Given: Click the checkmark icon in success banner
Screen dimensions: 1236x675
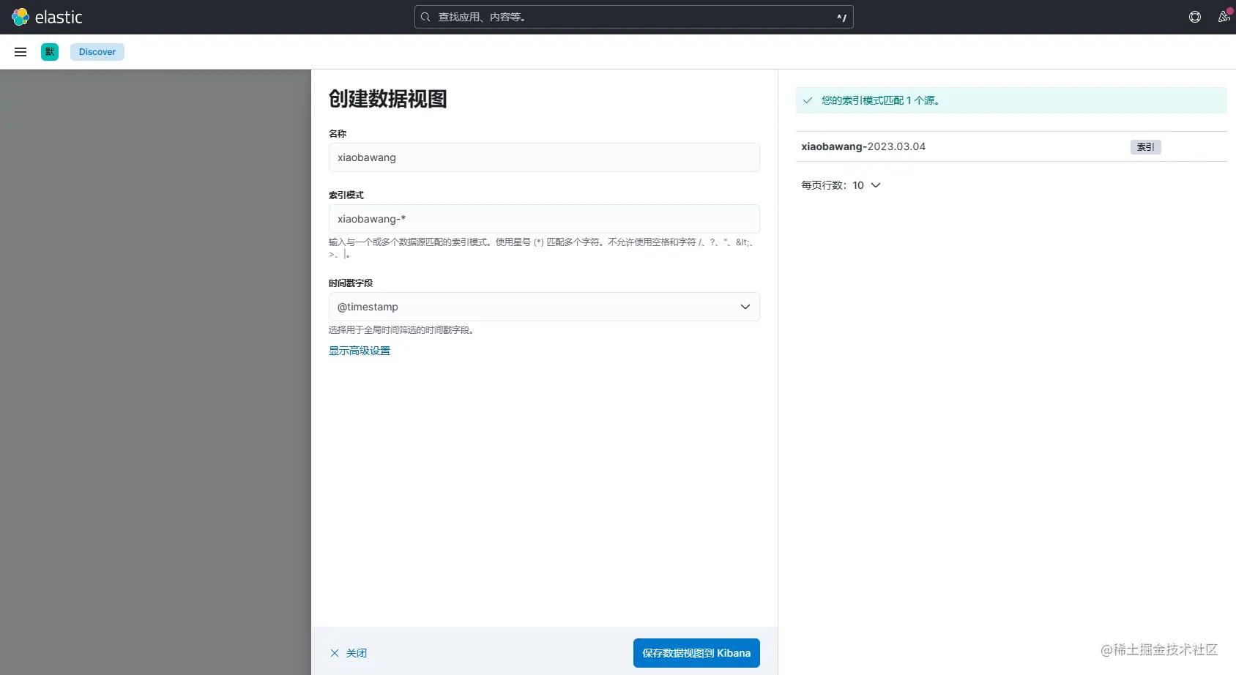Looking at the screenshot, I should click(x=808, y=100).
